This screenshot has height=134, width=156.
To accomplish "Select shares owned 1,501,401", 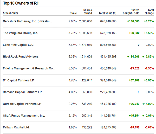I will point(86,68).
